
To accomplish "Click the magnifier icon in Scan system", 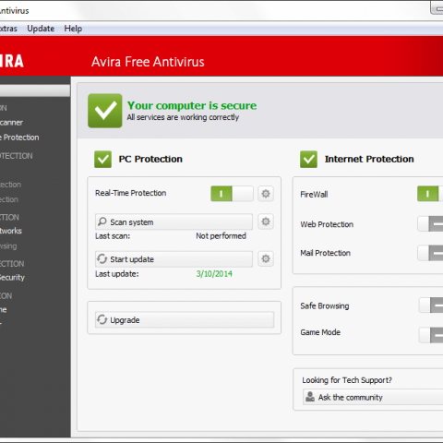I will (102, 221).
